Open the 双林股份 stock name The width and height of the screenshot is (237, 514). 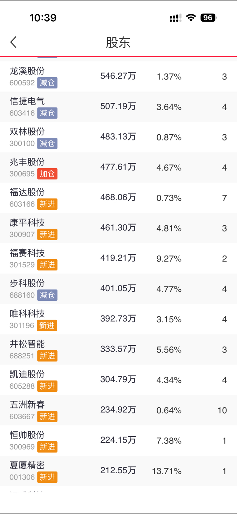(27, 132)
